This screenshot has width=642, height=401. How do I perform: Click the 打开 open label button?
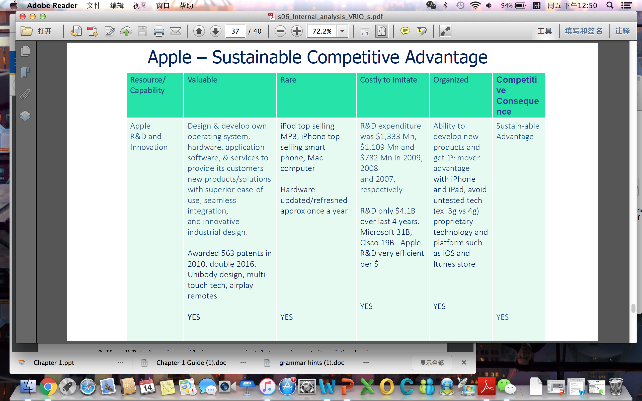pos(45,31)
